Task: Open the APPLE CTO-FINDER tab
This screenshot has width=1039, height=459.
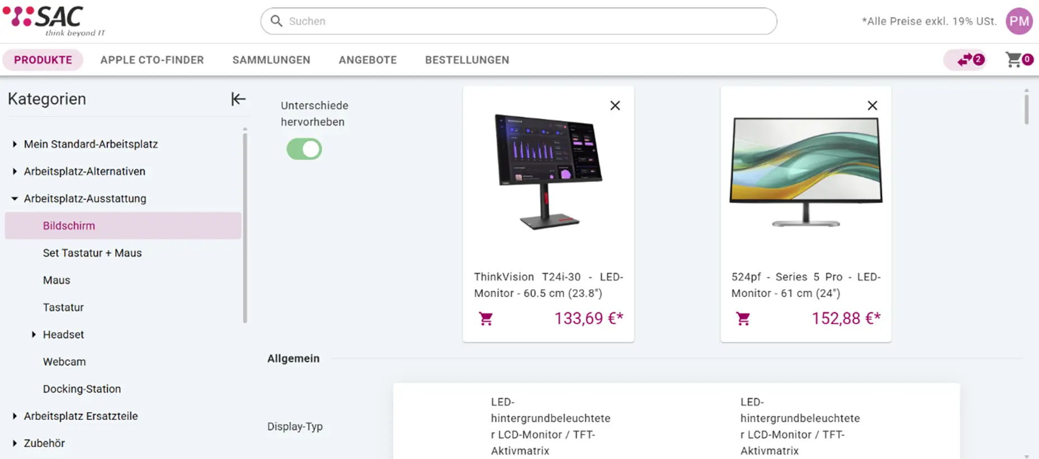Action: 152,60
